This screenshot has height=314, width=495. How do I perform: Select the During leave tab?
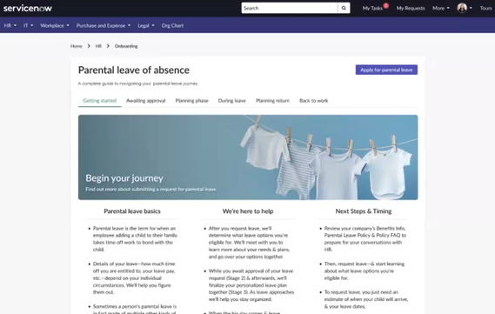coord(231,101)
